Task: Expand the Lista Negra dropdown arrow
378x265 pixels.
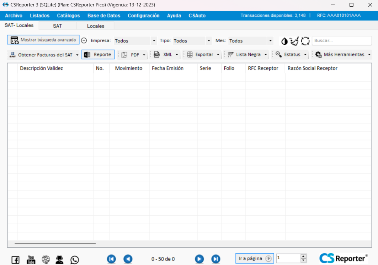Action: [x=265, y=55]
